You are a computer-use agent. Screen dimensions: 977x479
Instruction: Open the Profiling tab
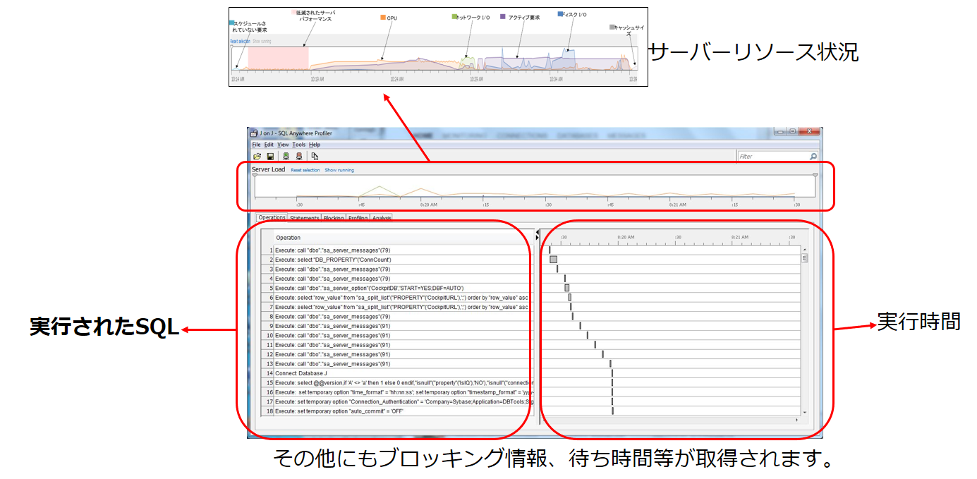358,219
